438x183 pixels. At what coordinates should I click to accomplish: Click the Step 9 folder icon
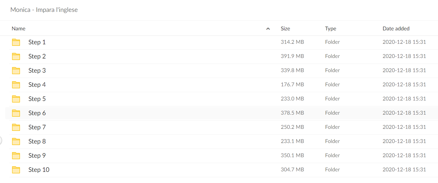pyautogui.click(x=16, y=156)
